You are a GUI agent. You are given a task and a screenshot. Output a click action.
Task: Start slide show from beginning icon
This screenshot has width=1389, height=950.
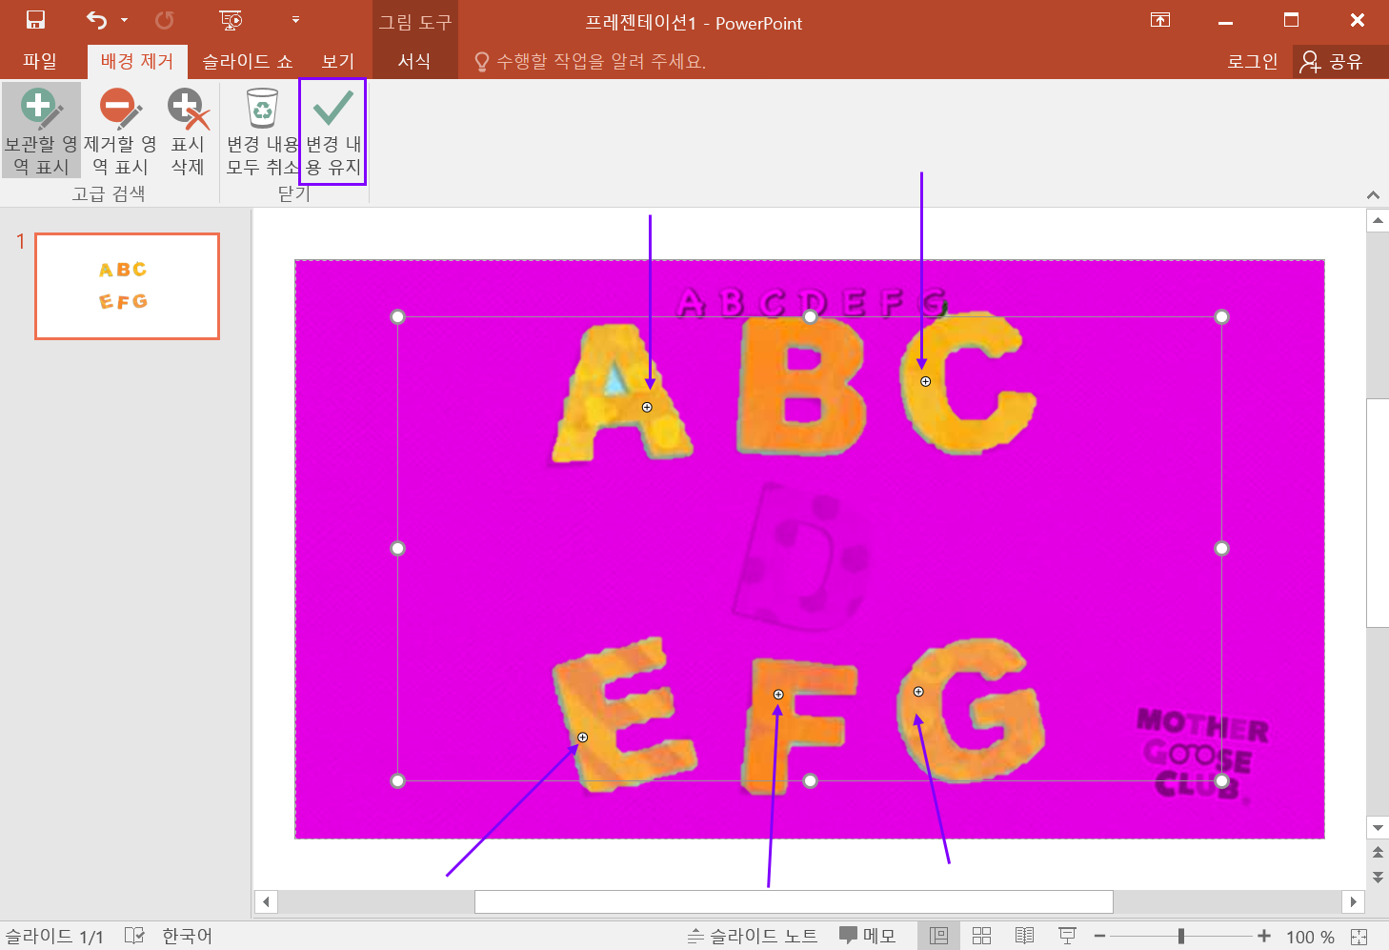(x=231, y=20)
